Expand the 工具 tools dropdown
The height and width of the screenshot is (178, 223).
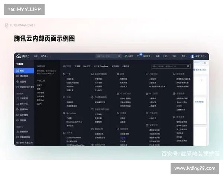point(165,56)
